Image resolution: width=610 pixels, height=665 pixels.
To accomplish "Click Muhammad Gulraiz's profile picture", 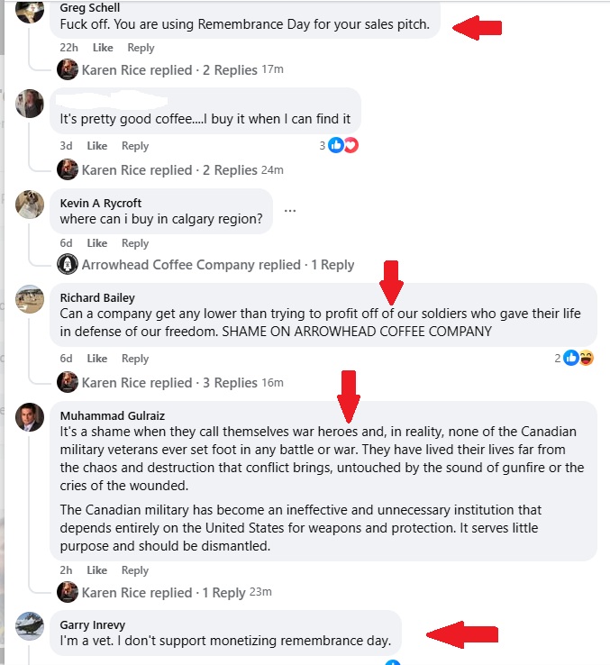I will tap(31, 416).
